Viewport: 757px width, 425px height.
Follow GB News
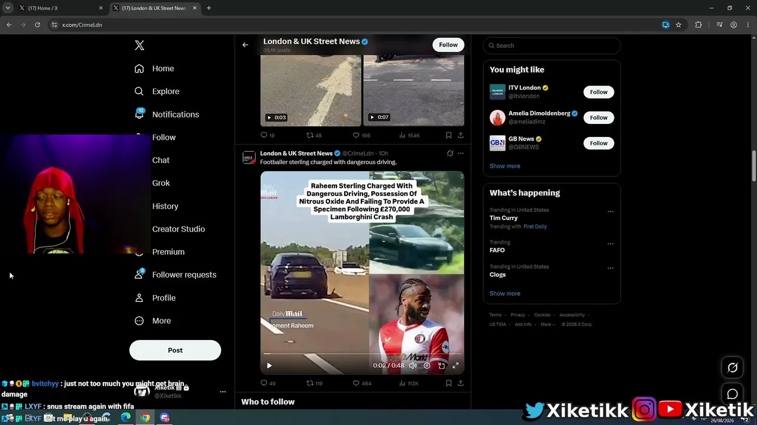click(x=599, y=143)
